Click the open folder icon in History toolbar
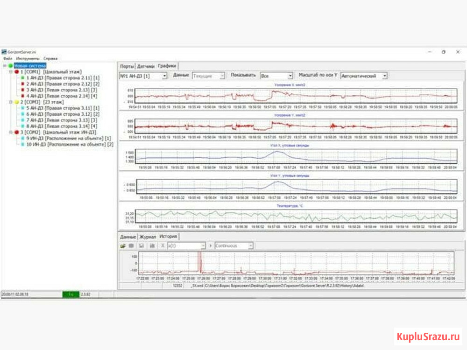Screen dimensions: 467x350 (123, 245)
